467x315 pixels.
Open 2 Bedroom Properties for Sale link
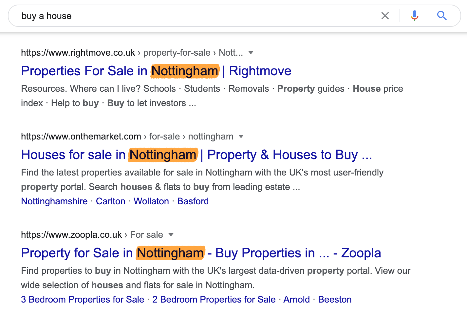214,300
